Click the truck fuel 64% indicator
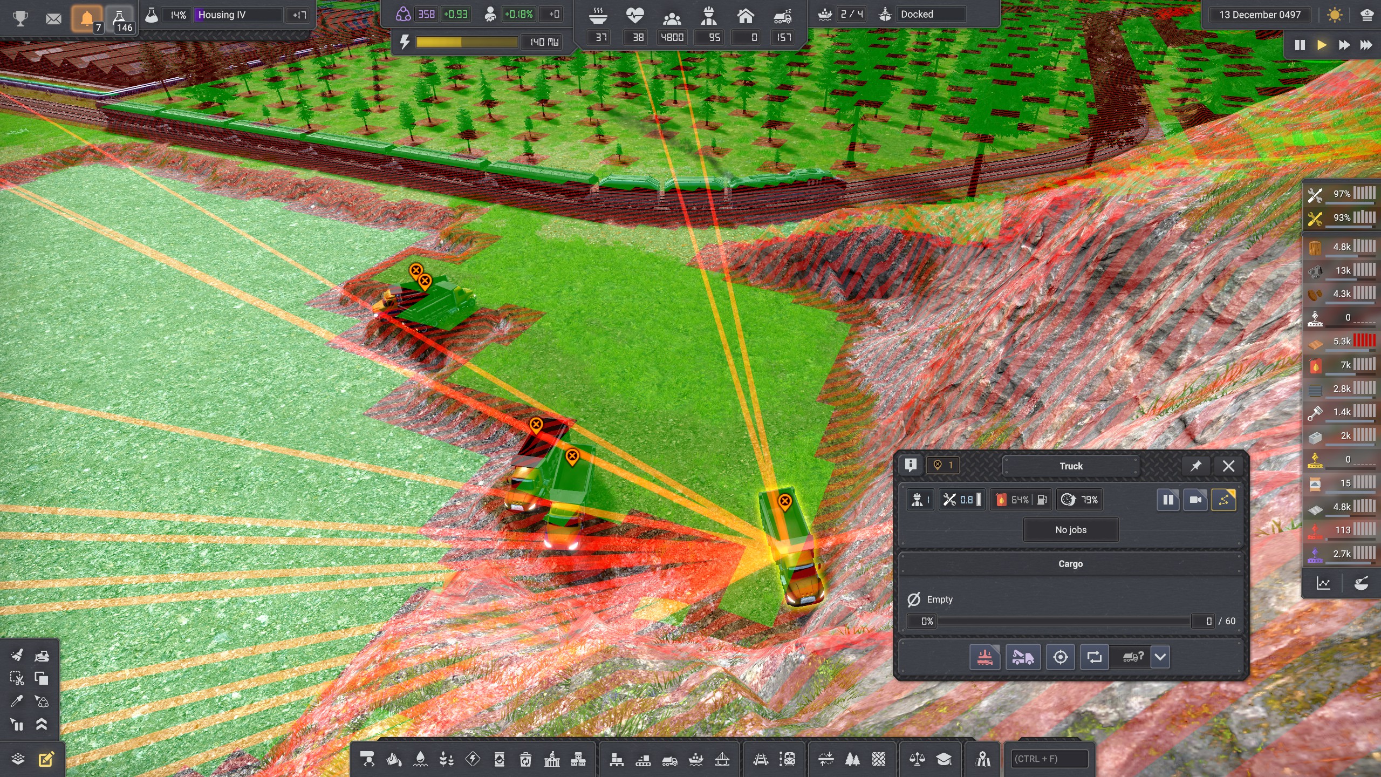 1020,500
